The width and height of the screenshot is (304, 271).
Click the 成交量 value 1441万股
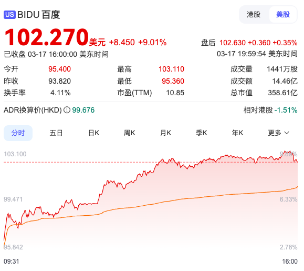point(282,69)
